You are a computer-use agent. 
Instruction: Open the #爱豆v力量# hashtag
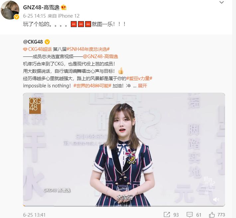tap(139, 78)
